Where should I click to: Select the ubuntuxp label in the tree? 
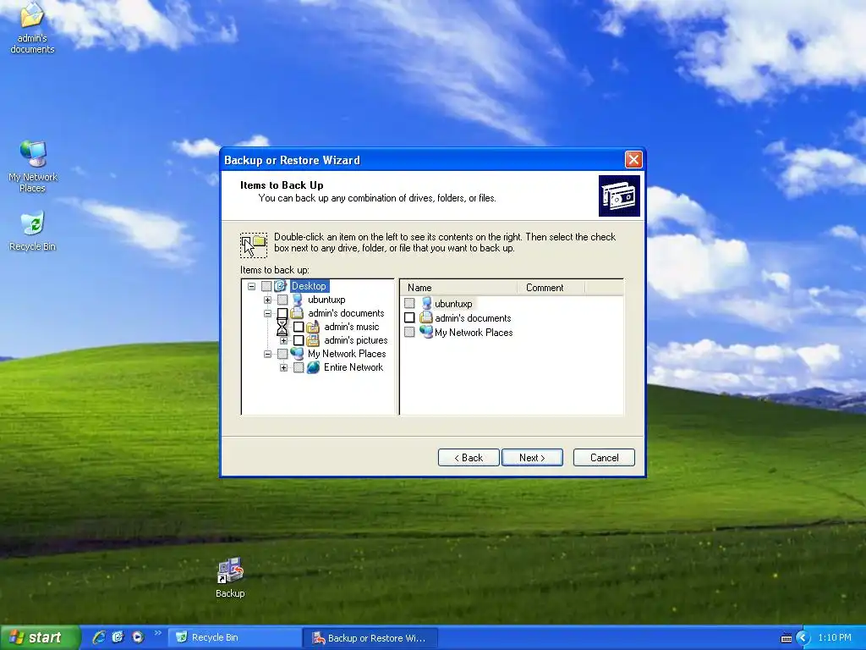point(326,300)
